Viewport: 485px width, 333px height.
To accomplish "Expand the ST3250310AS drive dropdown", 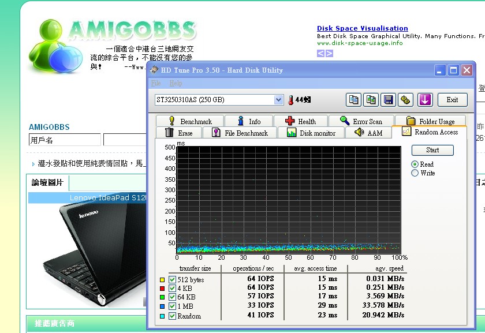I will point(278,100).
